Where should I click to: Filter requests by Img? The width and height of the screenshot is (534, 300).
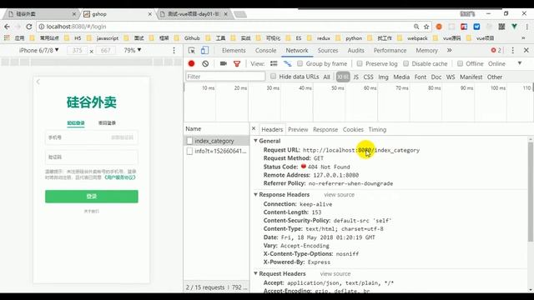383,77
